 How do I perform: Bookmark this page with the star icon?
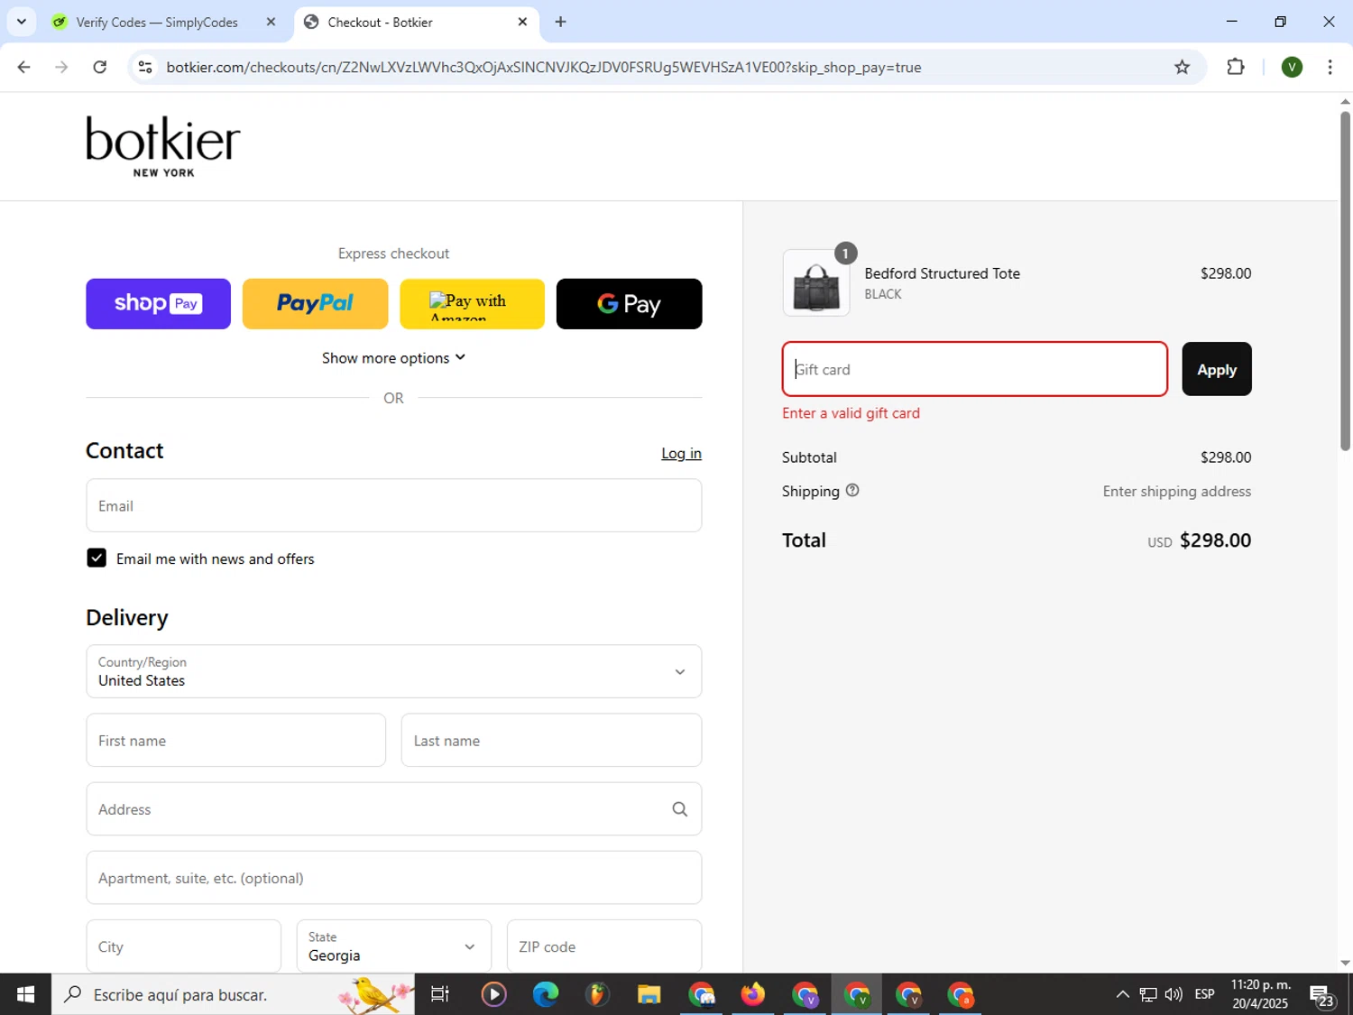(1182, 67)
